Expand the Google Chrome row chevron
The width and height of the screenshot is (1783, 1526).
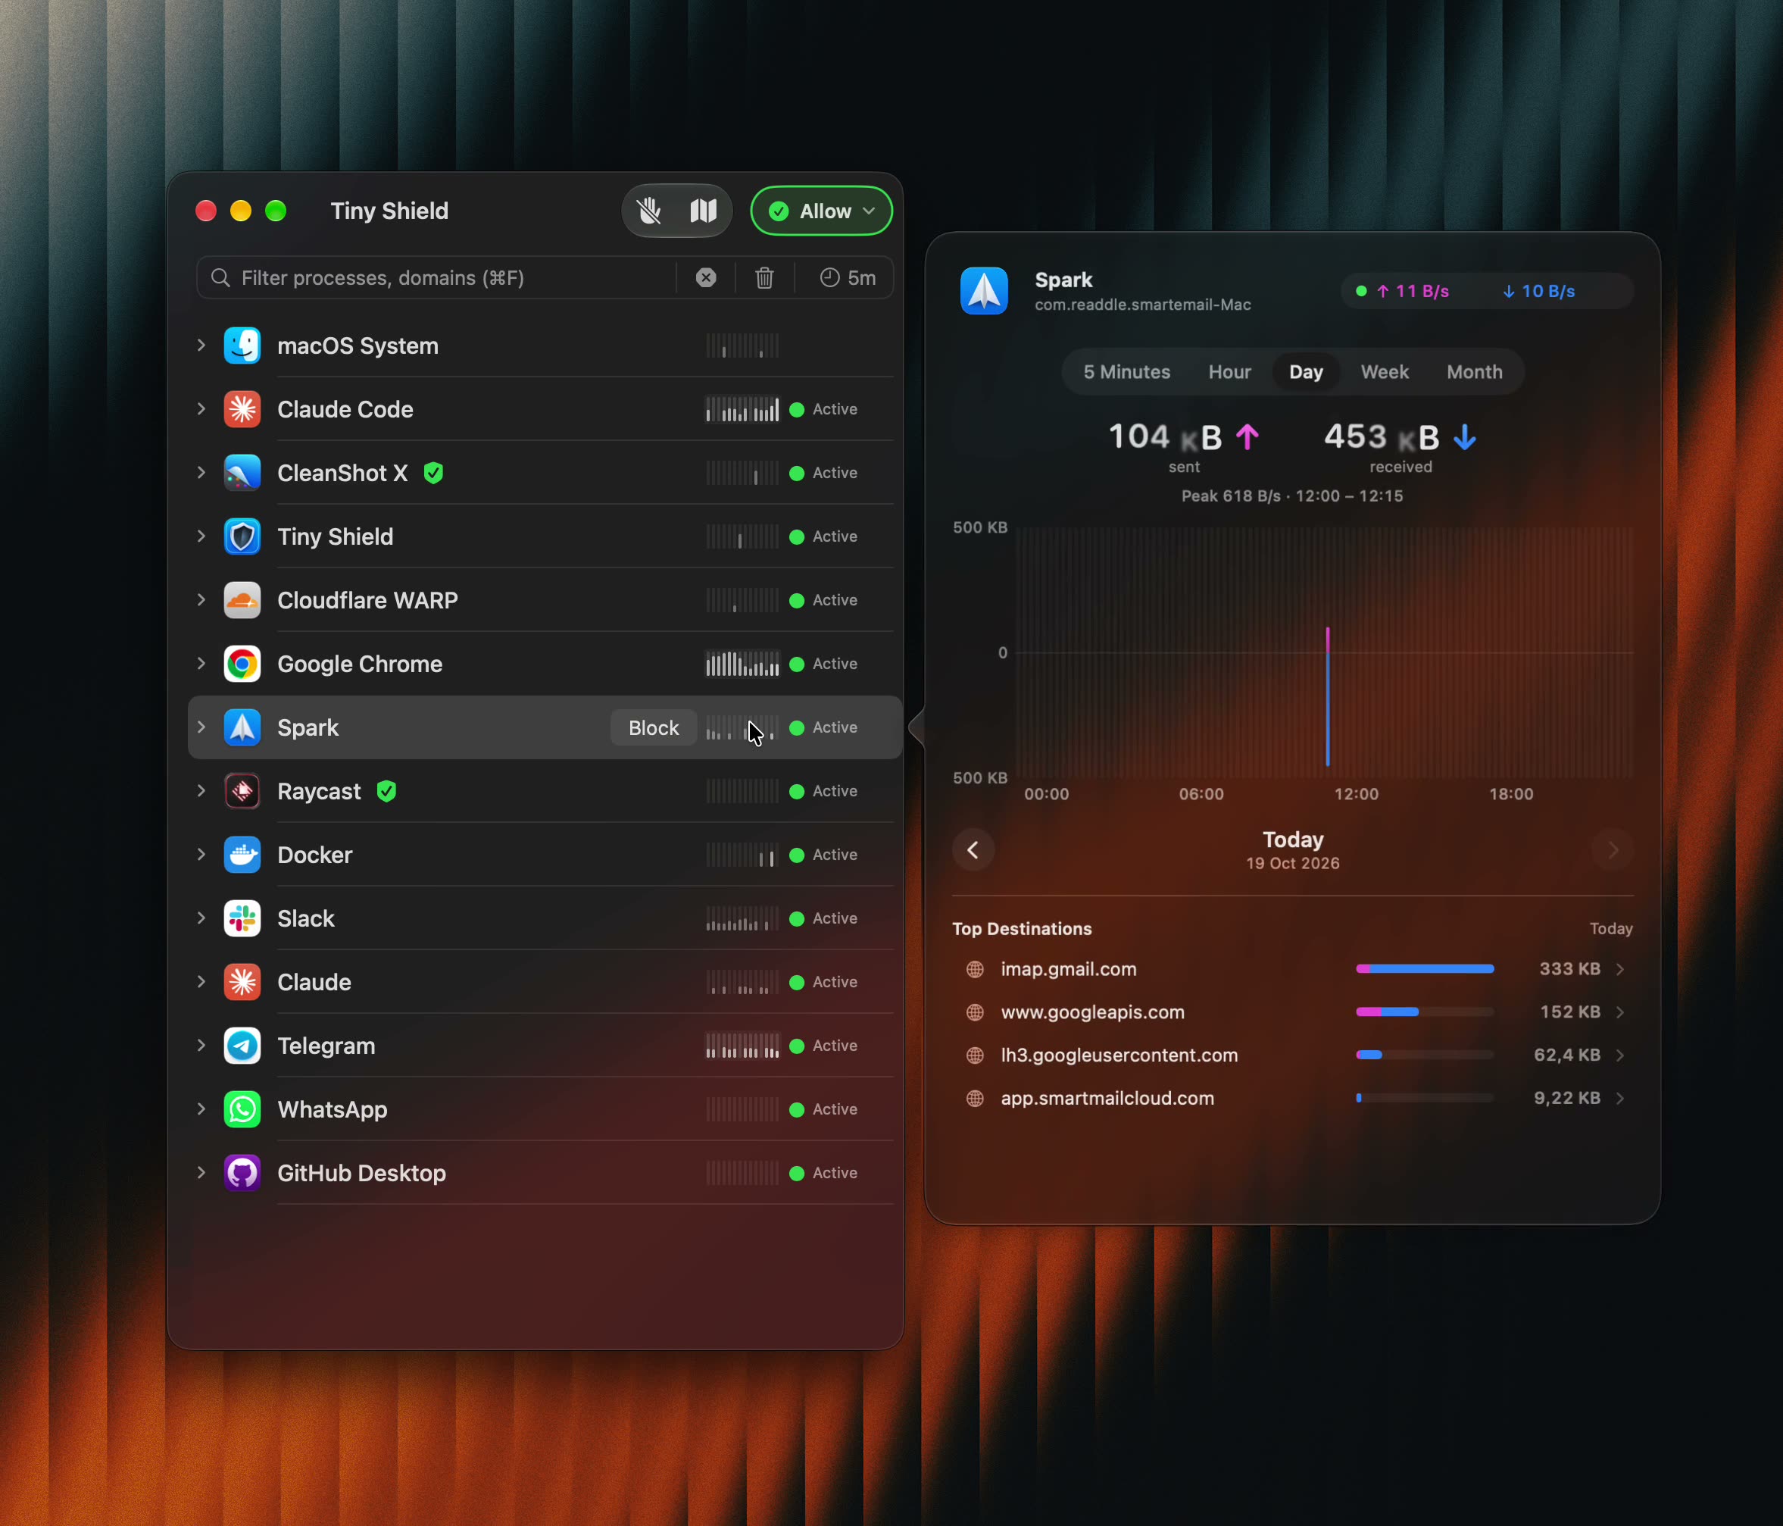pyautogui.click(x=201, y=664)
